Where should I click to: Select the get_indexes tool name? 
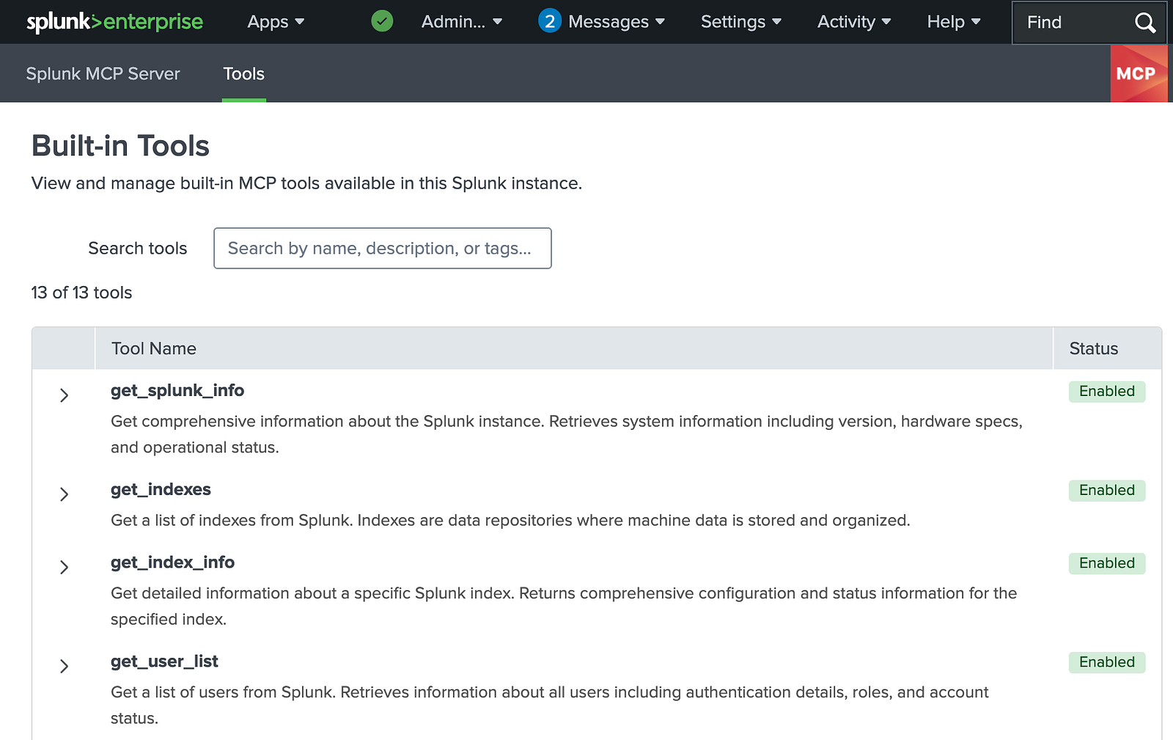click(x=161, y=489)
